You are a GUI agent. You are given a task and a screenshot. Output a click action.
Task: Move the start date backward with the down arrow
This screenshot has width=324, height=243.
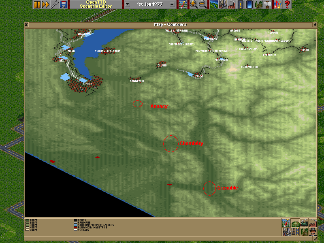[x=127, y=4]
